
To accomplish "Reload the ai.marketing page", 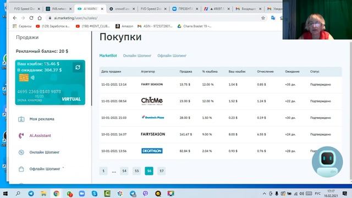I will pos(31,18).
